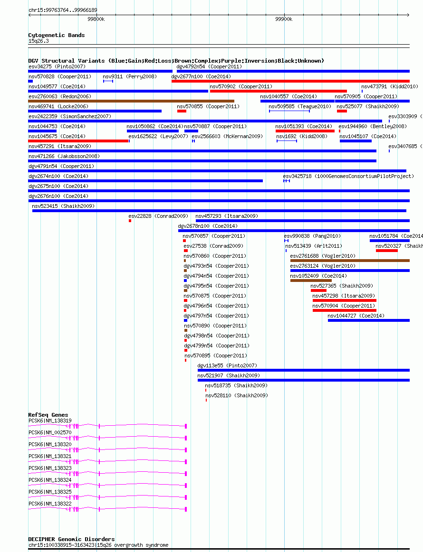
Task: Select dgv2674n100 (Coe2014) variant
Action: (58, 176)
